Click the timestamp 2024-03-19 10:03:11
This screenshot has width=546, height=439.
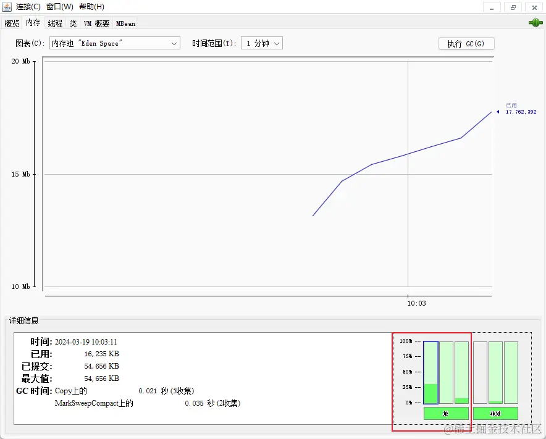click(86, 342)
